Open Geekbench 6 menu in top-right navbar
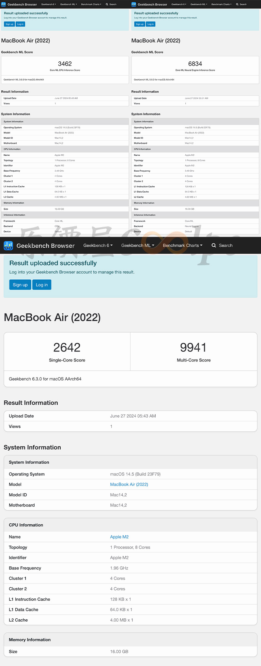 179,4
